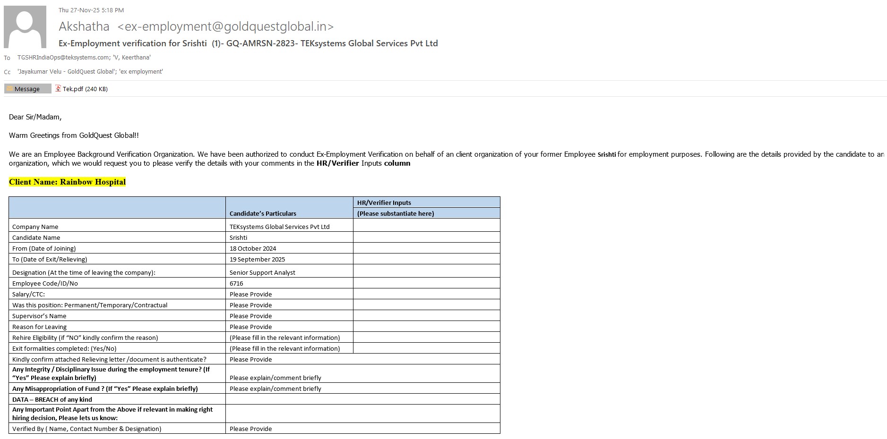Click 'Any Misappropriation of Fund ?' label
The image size is (887, 439).
[x=105, y=388]
